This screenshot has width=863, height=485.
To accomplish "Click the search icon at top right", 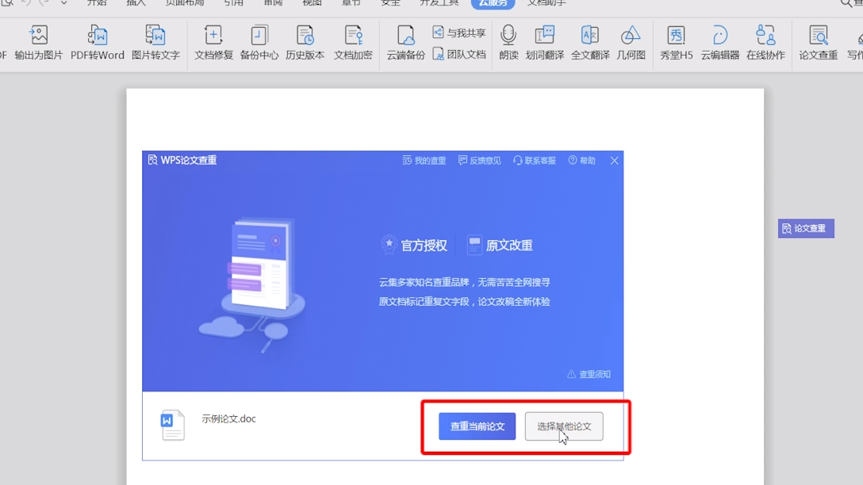I will click(x=846, y=3).
